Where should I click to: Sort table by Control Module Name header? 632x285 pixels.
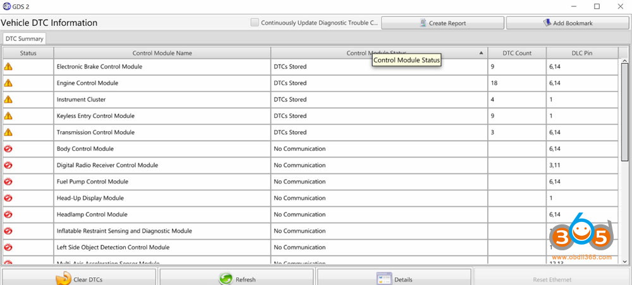point(162,53)
